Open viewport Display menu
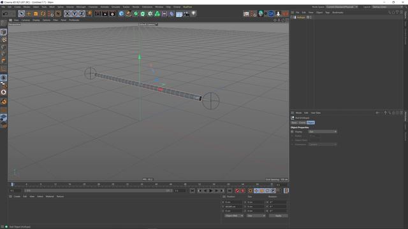408x229 pixels. [36, 20]
